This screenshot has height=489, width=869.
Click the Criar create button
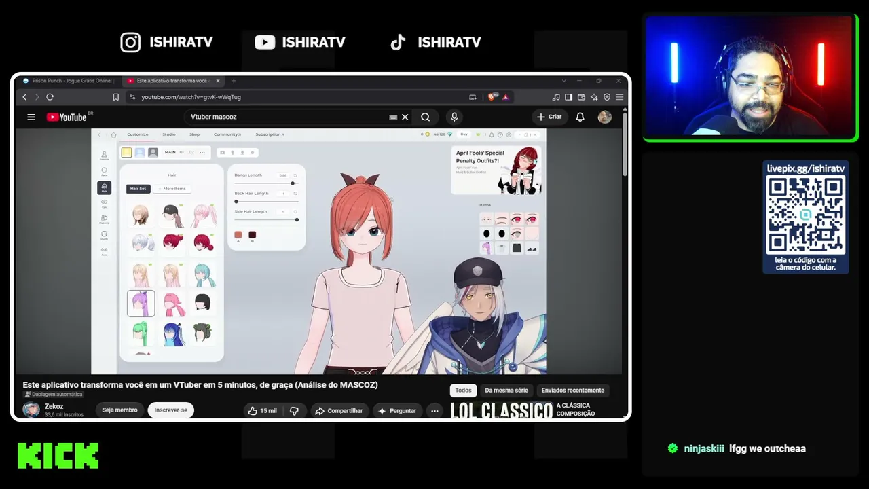(x=550, y=117)
